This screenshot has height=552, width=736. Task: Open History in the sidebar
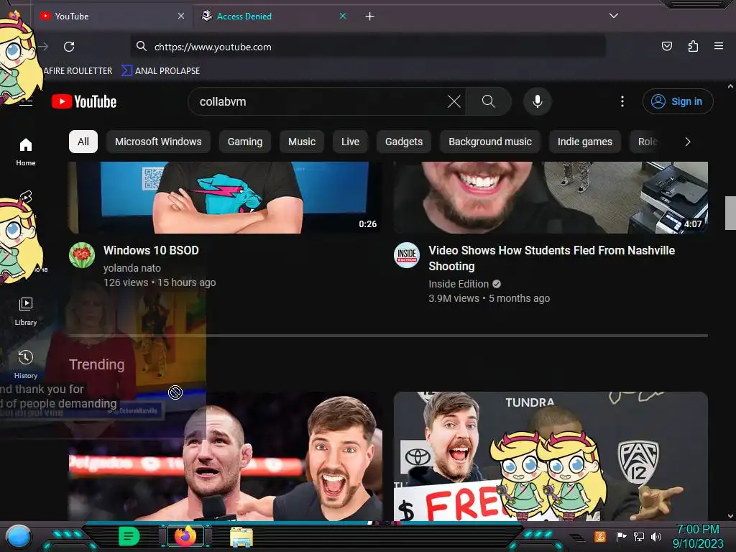pos(26,364)
